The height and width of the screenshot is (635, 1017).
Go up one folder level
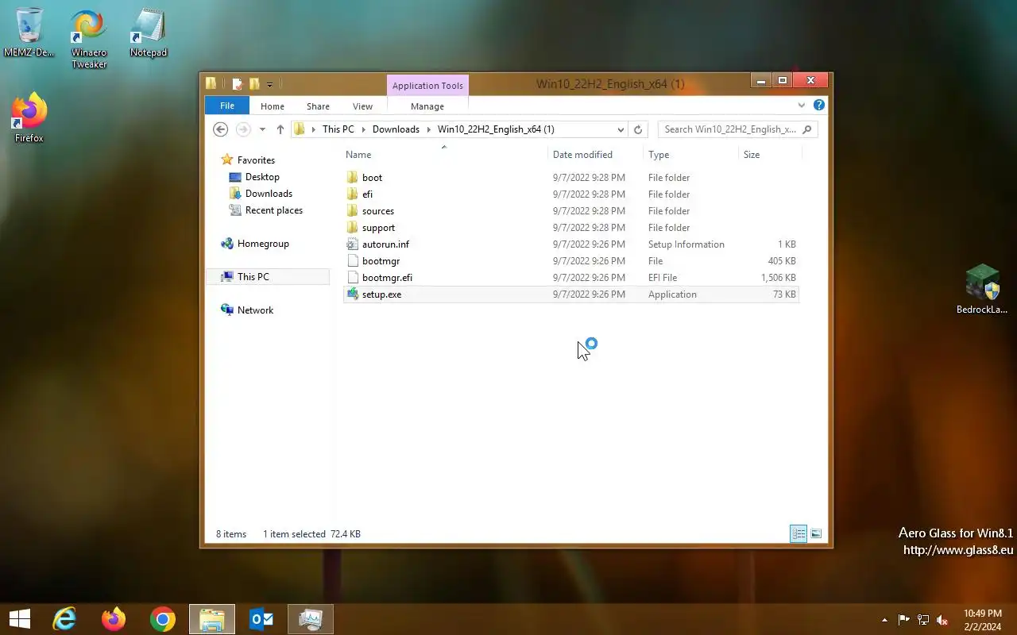click(x=280, y=129)
